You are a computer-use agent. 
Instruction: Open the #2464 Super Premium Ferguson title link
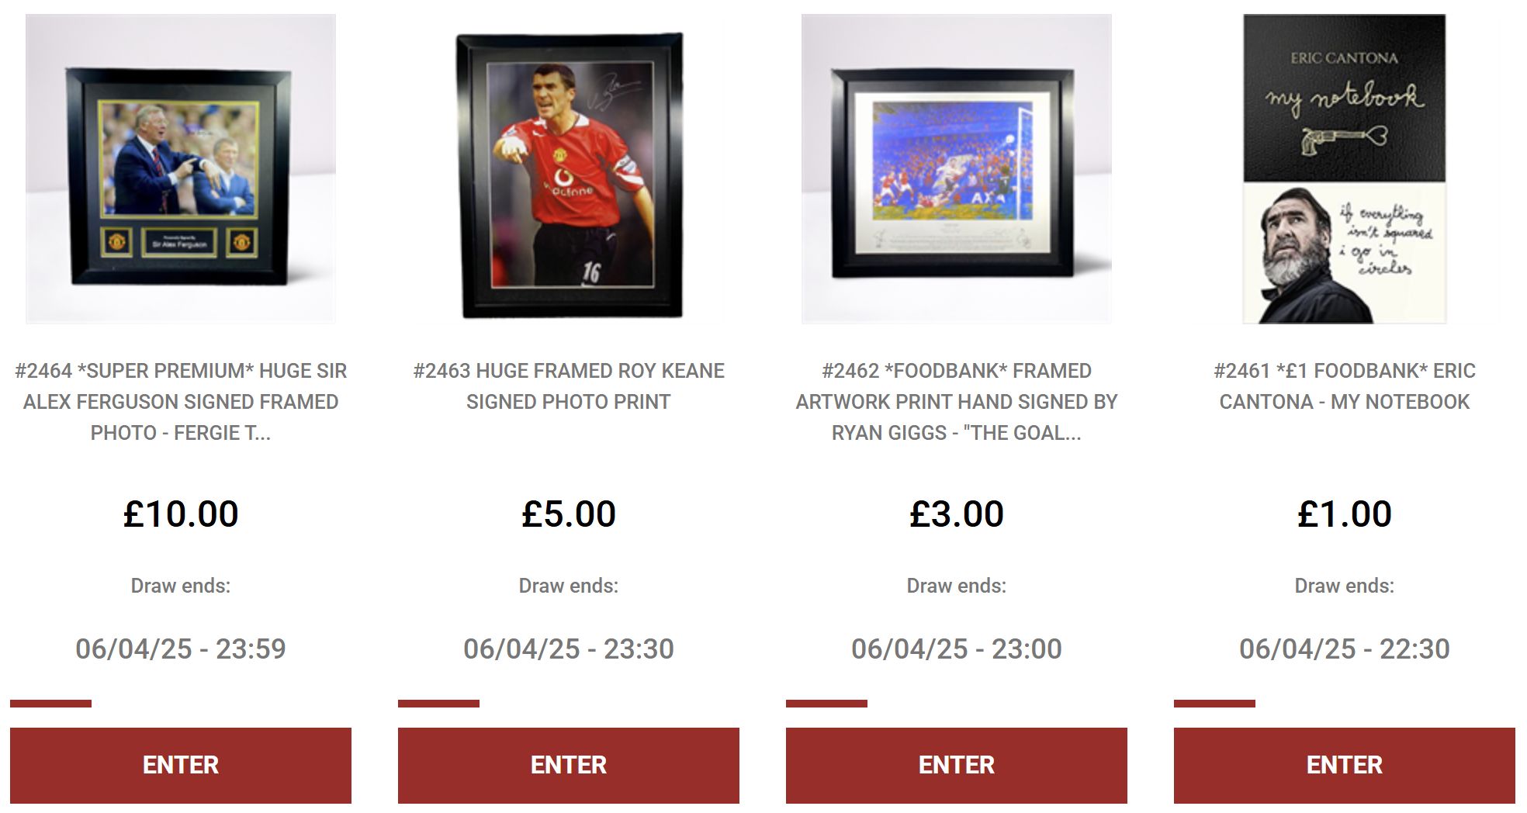coord(181,402)
